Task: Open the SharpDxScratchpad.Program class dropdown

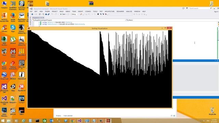Action: click(79, 20)
